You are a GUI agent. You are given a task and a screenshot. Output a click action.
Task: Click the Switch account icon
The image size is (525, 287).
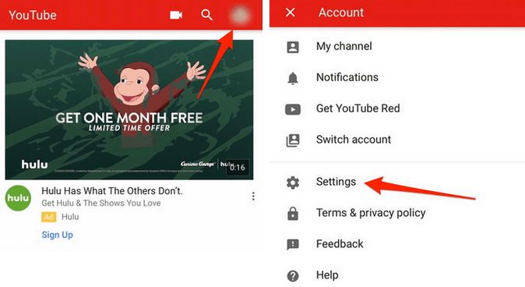293,140
